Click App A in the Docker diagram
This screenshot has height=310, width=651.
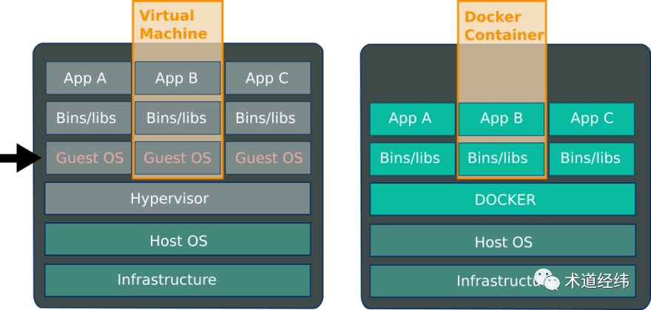413,119
